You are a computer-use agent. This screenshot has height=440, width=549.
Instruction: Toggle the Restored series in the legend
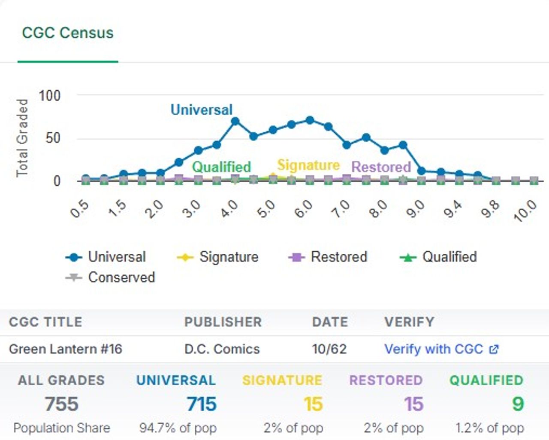[328, 257]
